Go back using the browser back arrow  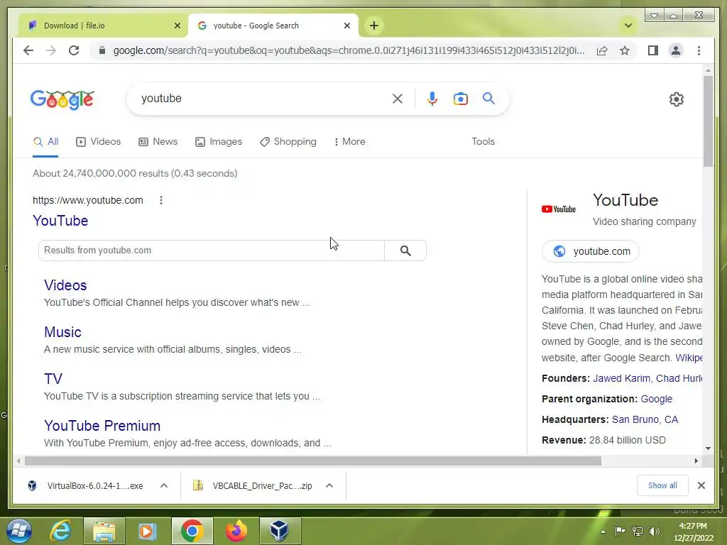[x=28, y=50]
